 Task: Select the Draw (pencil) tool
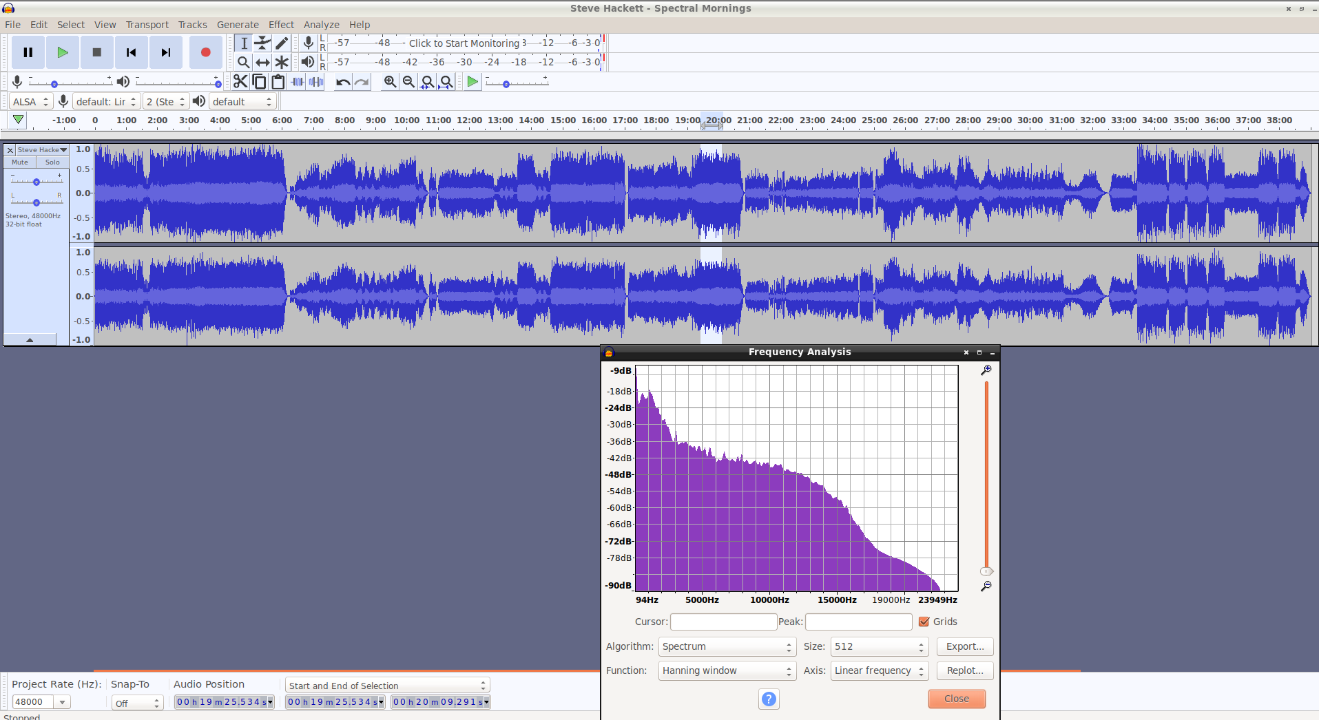[281, 43]
